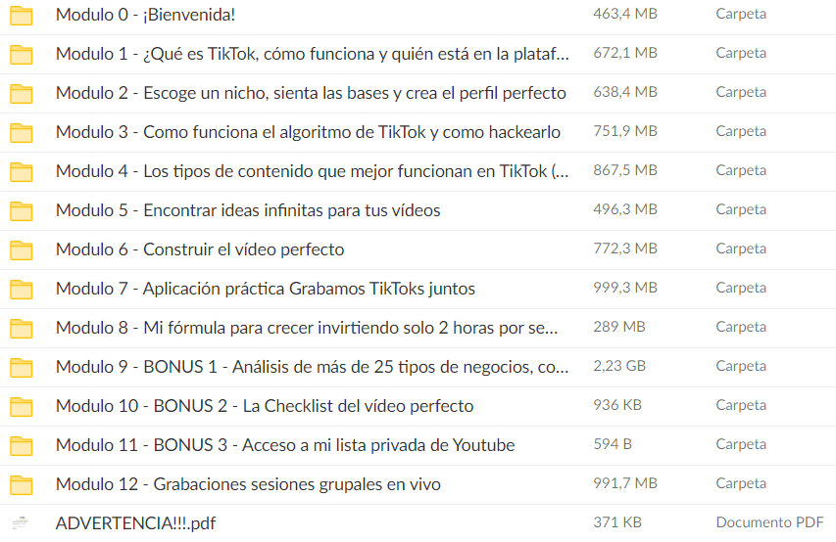Click the Modulo 3 algoritmo folder icon
836x542 pixels.
[x=22, y=133]
